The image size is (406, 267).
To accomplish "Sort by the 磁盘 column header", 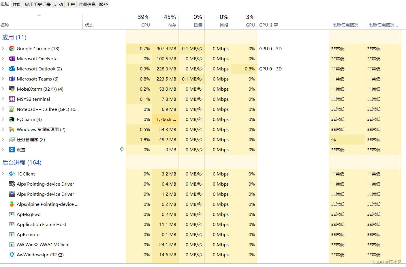I will click(x=191, y=21).
